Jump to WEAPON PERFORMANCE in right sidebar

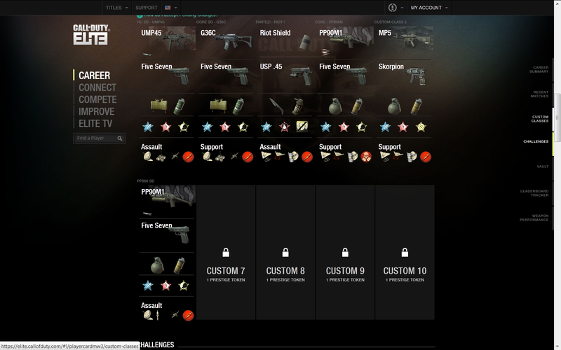pyautogui.click(x=534, y=218)
